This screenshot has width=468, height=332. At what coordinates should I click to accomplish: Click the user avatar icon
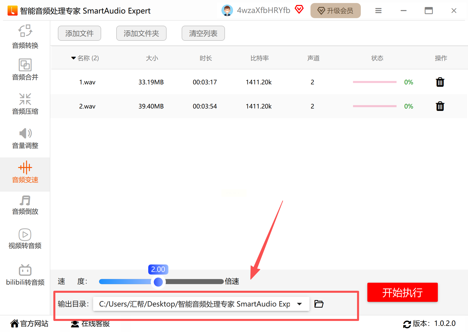coord(227,11)
